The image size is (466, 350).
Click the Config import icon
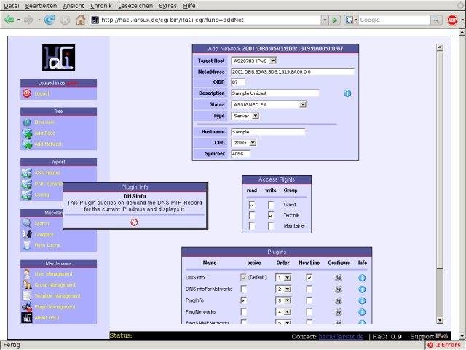[27, 195]
